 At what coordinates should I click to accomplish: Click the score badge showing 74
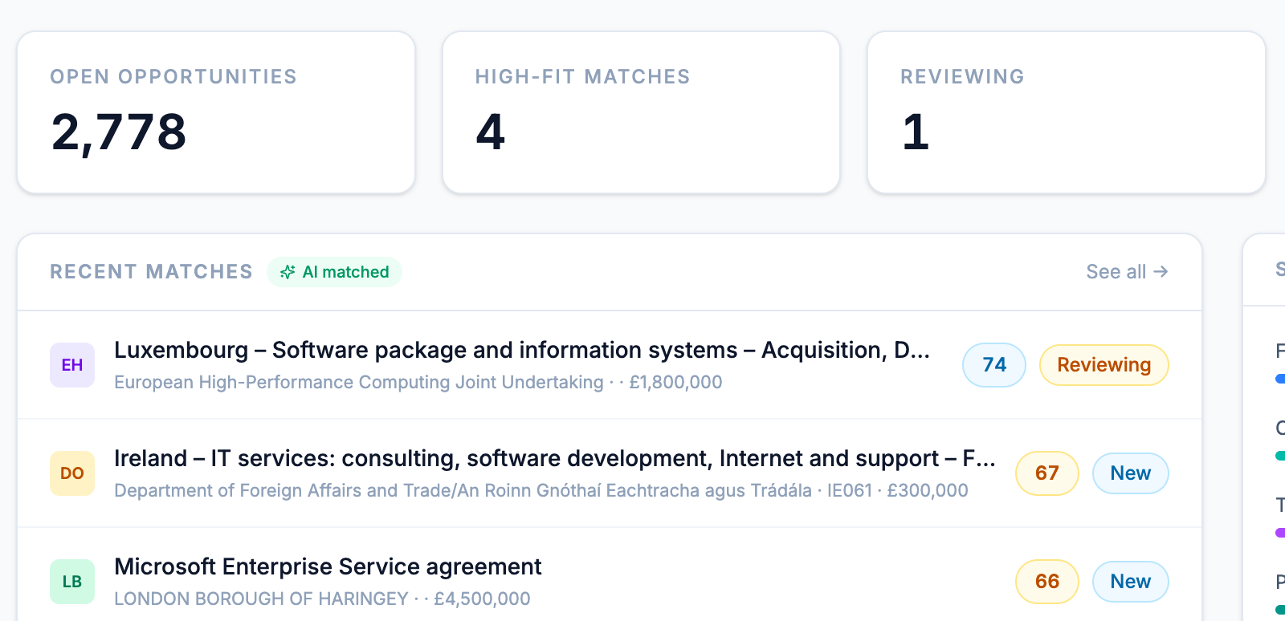point(994,365)
